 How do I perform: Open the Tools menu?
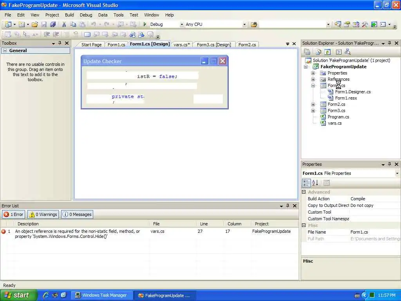(x=118, y=15)
